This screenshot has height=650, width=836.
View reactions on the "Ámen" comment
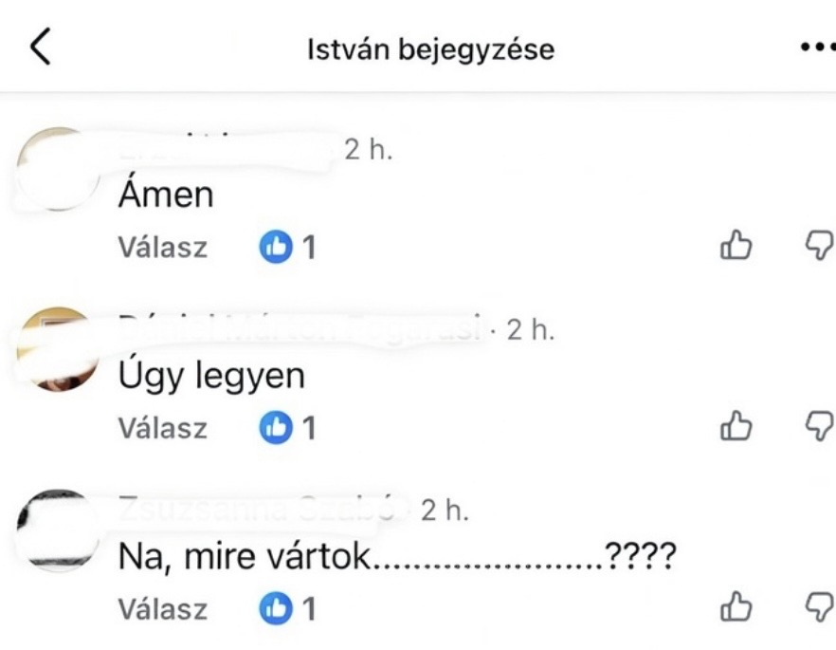tap(287, 248)
